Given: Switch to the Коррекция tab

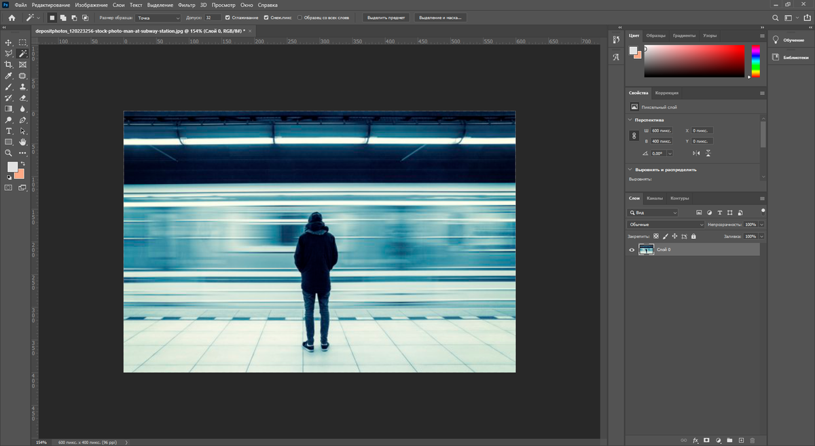Looking at the screenshot, I should click(x=667, y=93).
